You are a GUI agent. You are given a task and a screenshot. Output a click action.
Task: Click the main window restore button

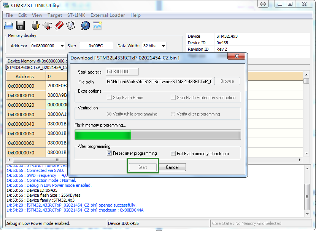click(290, 4)
